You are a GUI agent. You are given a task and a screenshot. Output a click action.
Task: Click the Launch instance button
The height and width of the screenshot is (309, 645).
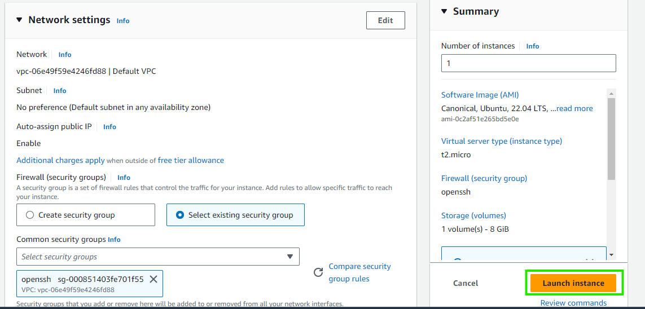tap(573, 283)
